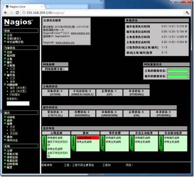194x177 pixels.
Task: Click the 网络故障次数 outages cell
Action: 55,69
